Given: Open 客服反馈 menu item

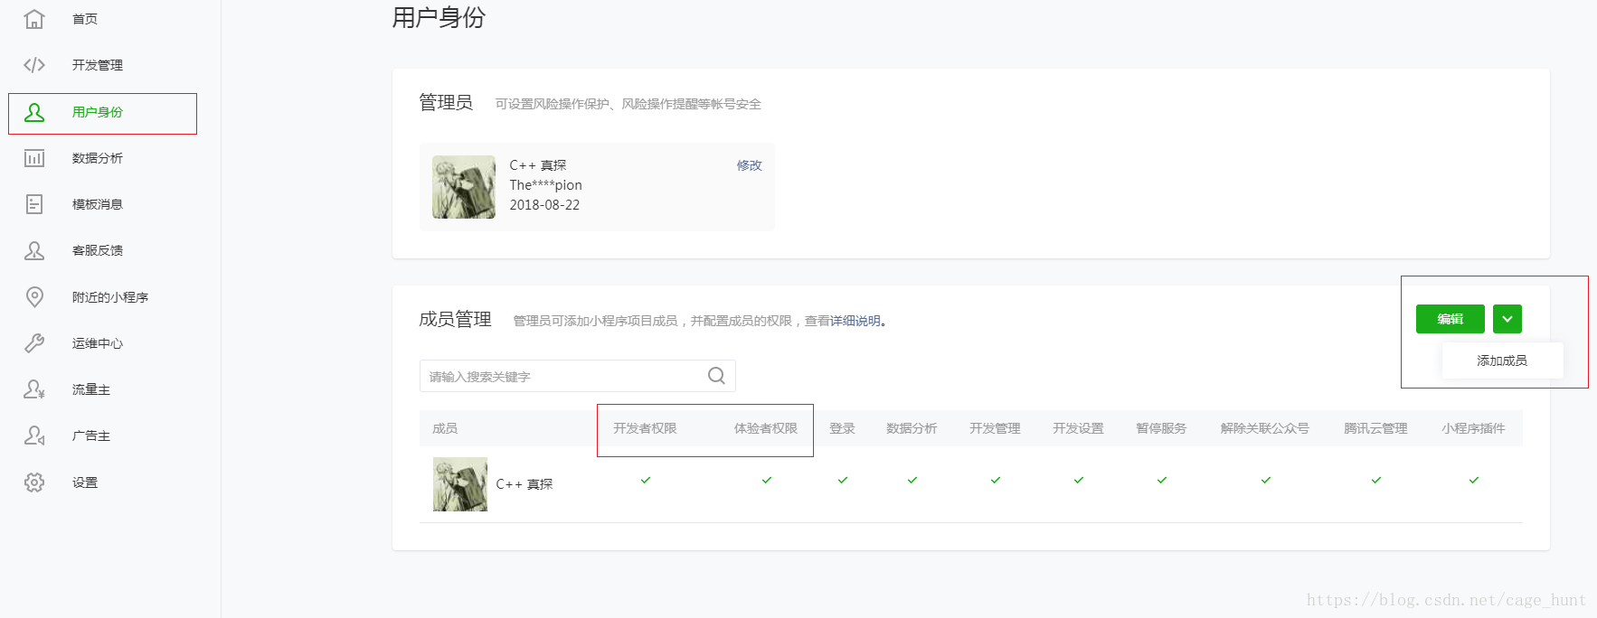Looking at the screenshot, I should (x=98, y=250).
